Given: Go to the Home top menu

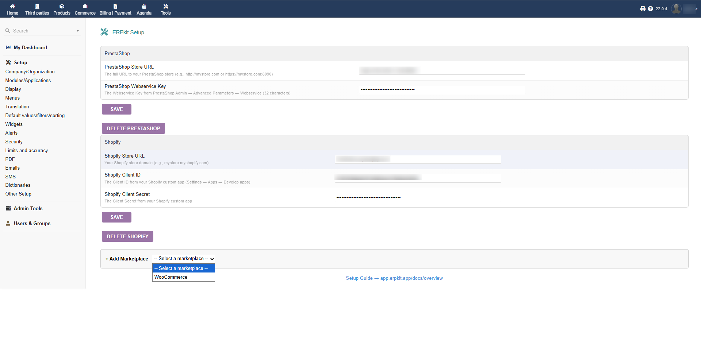Looking at the screenshot, I should click(x=12, y=9).
